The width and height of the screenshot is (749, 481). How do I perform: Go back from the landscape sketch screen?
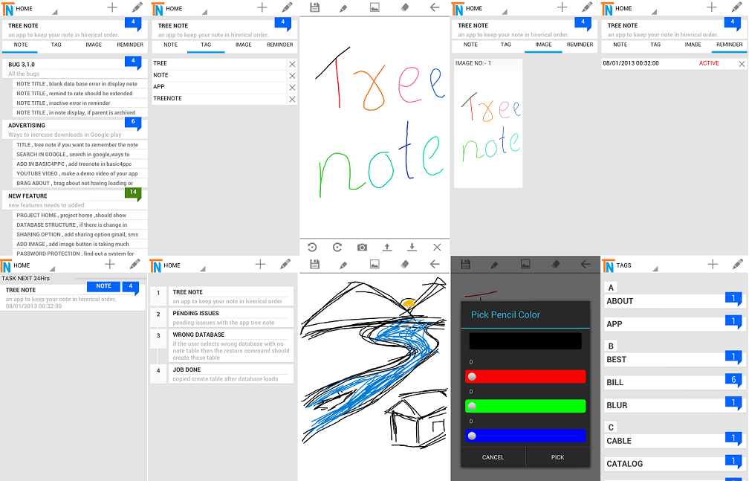(434, 264)
